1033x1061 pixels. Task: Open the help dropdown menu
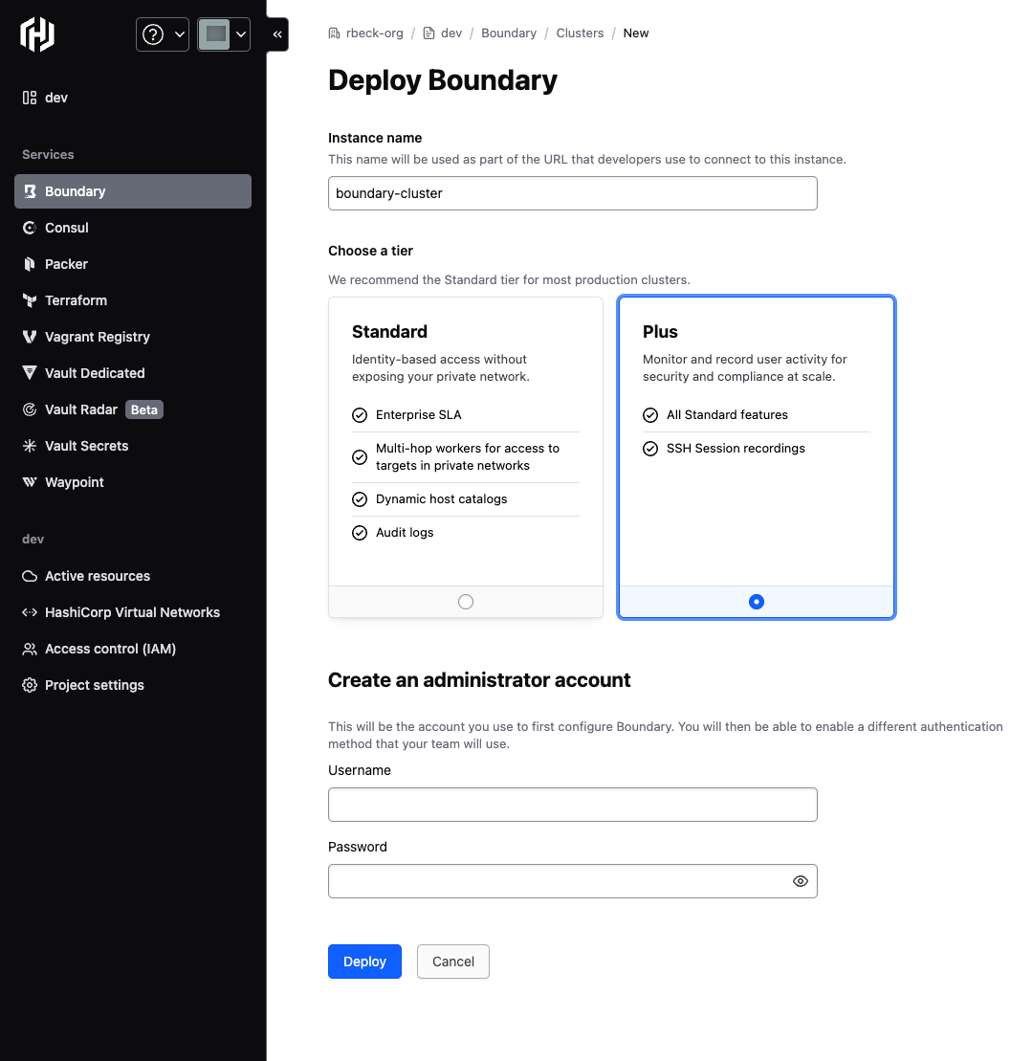(x=163, y=34)
